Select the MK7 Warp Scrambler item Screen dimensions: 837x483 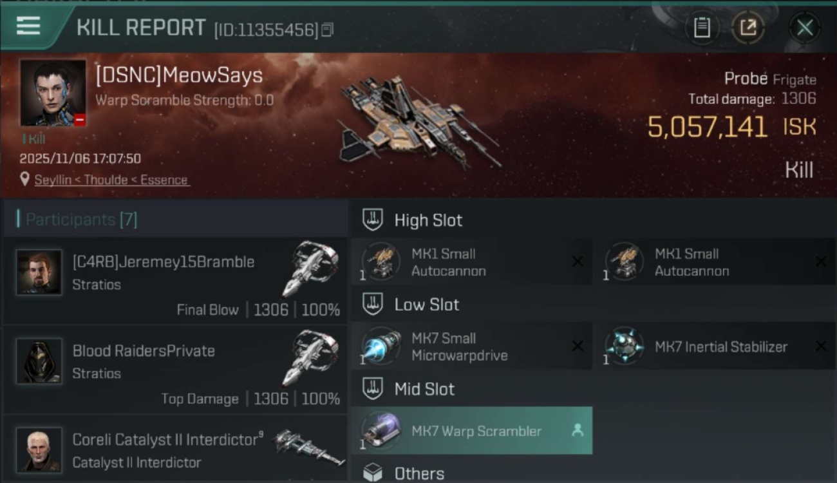point(471,431)
